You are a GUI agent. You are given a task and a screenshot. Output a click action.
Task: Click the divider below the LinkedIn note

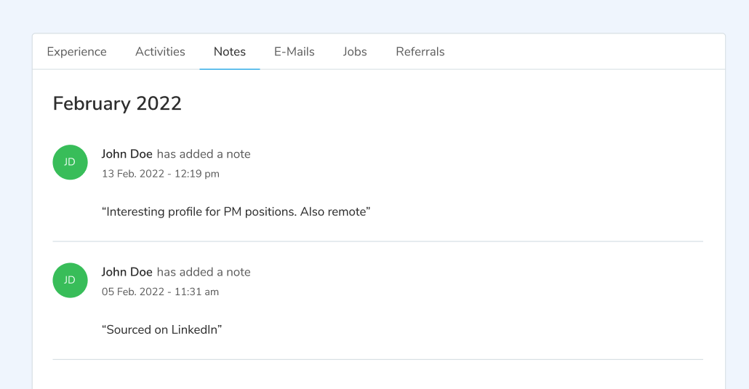pyautogui.click(x=377, y=359)
